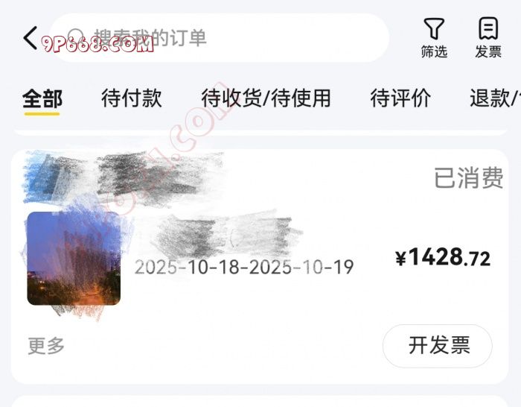Expand the 更多 options
The width and height of the screenshot is (521, 407).
click(x=46, y=346)
